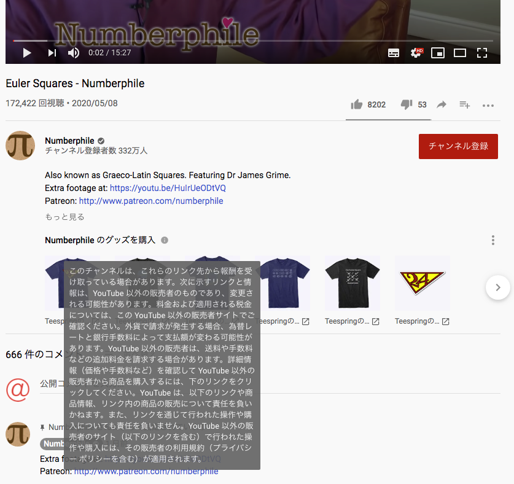Image resolution: width=514 pixels, height=484 pixels.
Task: Switch to theater mode
Action: pyautogui.click(x=460, y=53)
